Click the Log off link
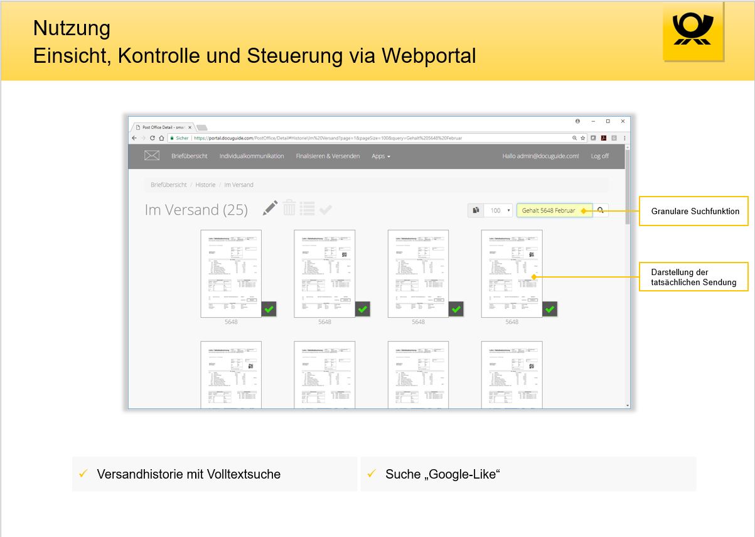Image resolution: width=755 pixels, height=537 pixels. coord(599,156)
